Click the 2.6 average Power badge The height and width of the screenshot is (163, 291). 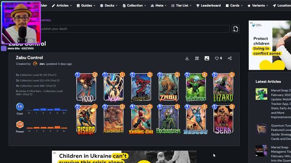coord(20,125)
